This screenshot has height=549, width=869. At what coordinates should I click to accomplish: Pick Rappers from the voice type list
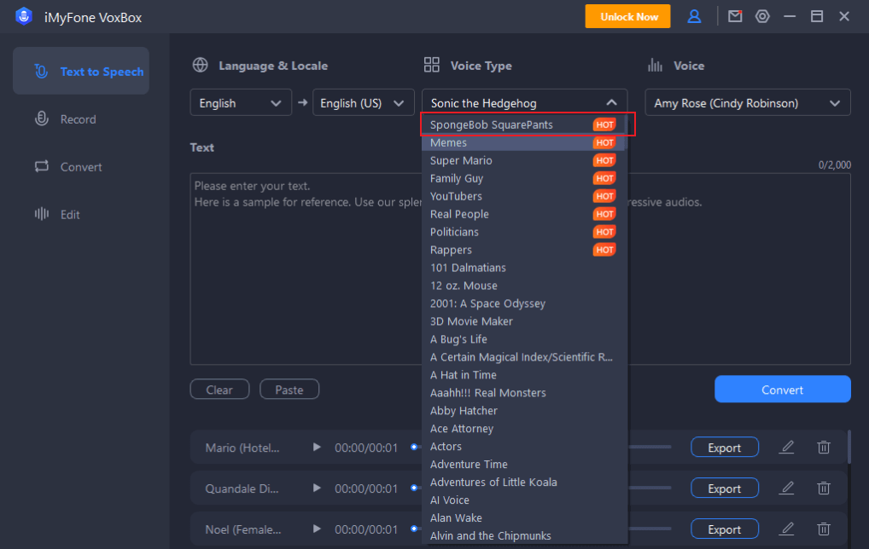523,250
